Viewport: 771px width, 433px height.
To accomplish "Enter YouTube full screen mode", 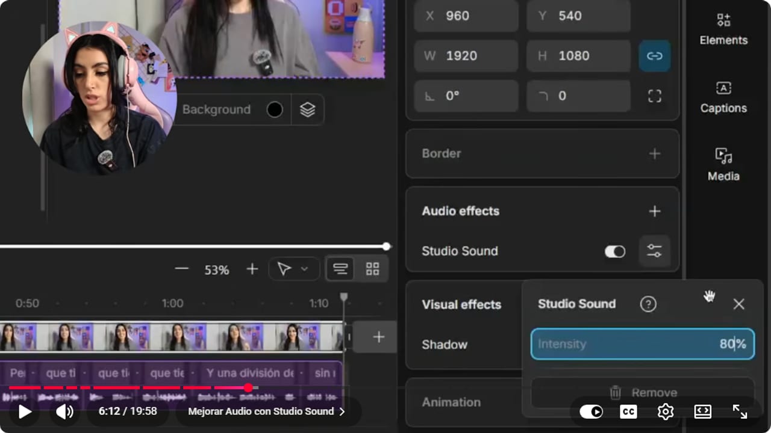I will click(x=740, y=411).
